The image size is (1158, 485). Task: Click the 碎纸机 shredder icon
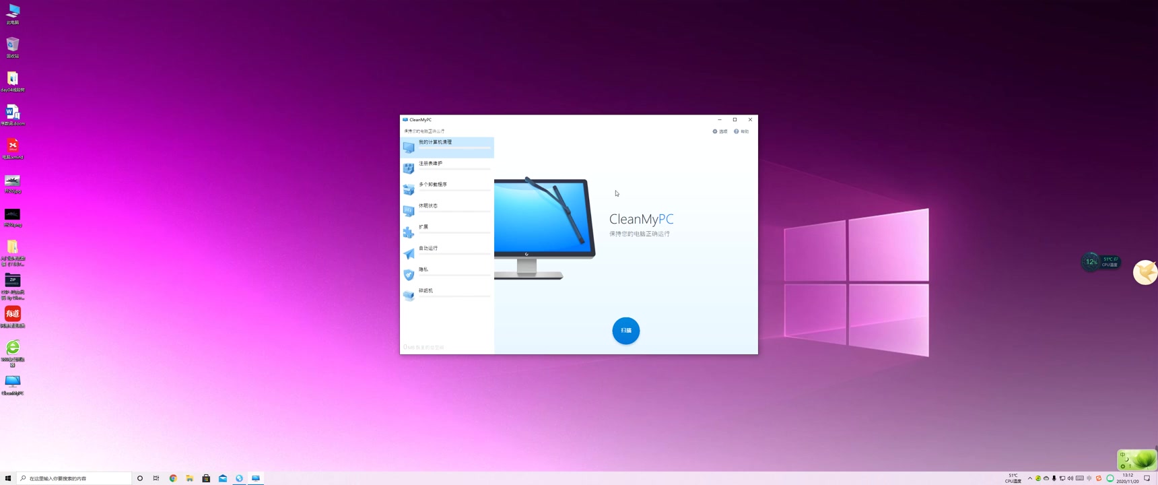pos(409,296)
